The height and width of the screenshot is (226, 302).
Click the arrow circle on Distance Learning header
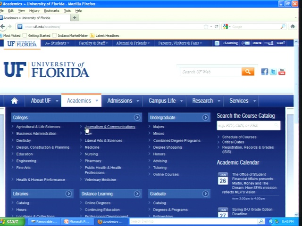point(137,194)
